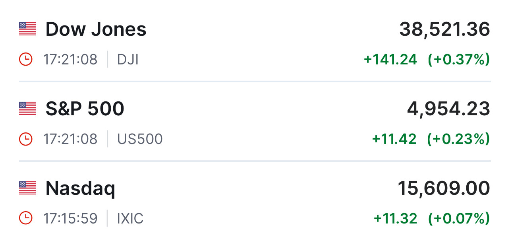Viewport: 510px width, 239px height.
Task: Open the Dow Jones index link
Action: tap(96, 29)
